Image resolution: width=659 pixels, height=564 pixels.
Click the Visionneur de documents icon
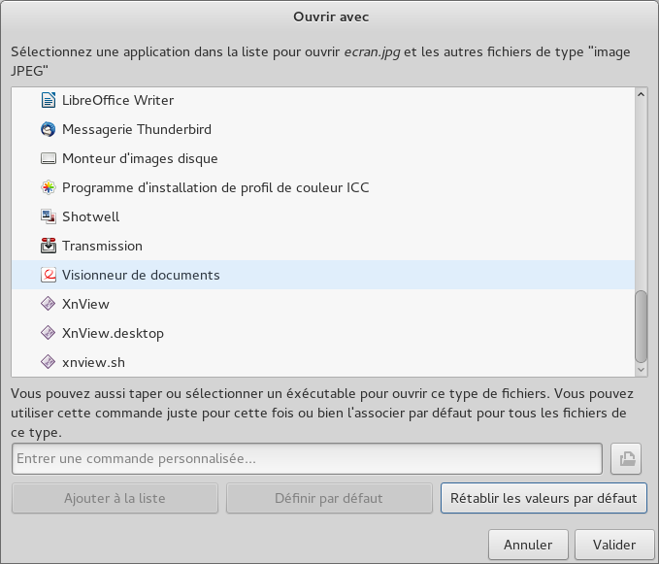pyautogui.click(x=49, y=275)
